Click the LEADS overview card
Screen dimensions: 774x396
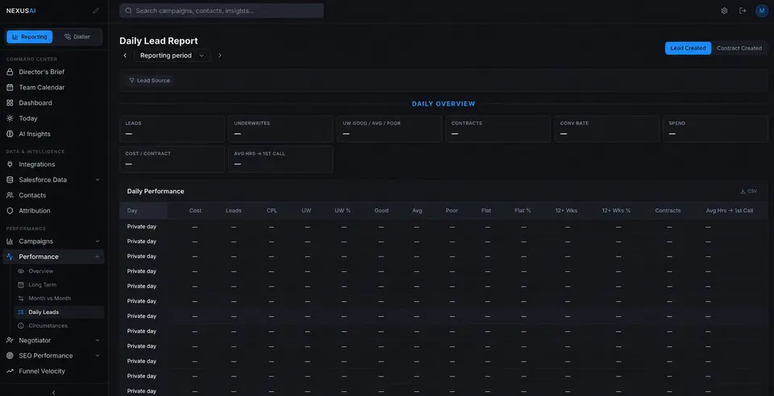point(172,129)
